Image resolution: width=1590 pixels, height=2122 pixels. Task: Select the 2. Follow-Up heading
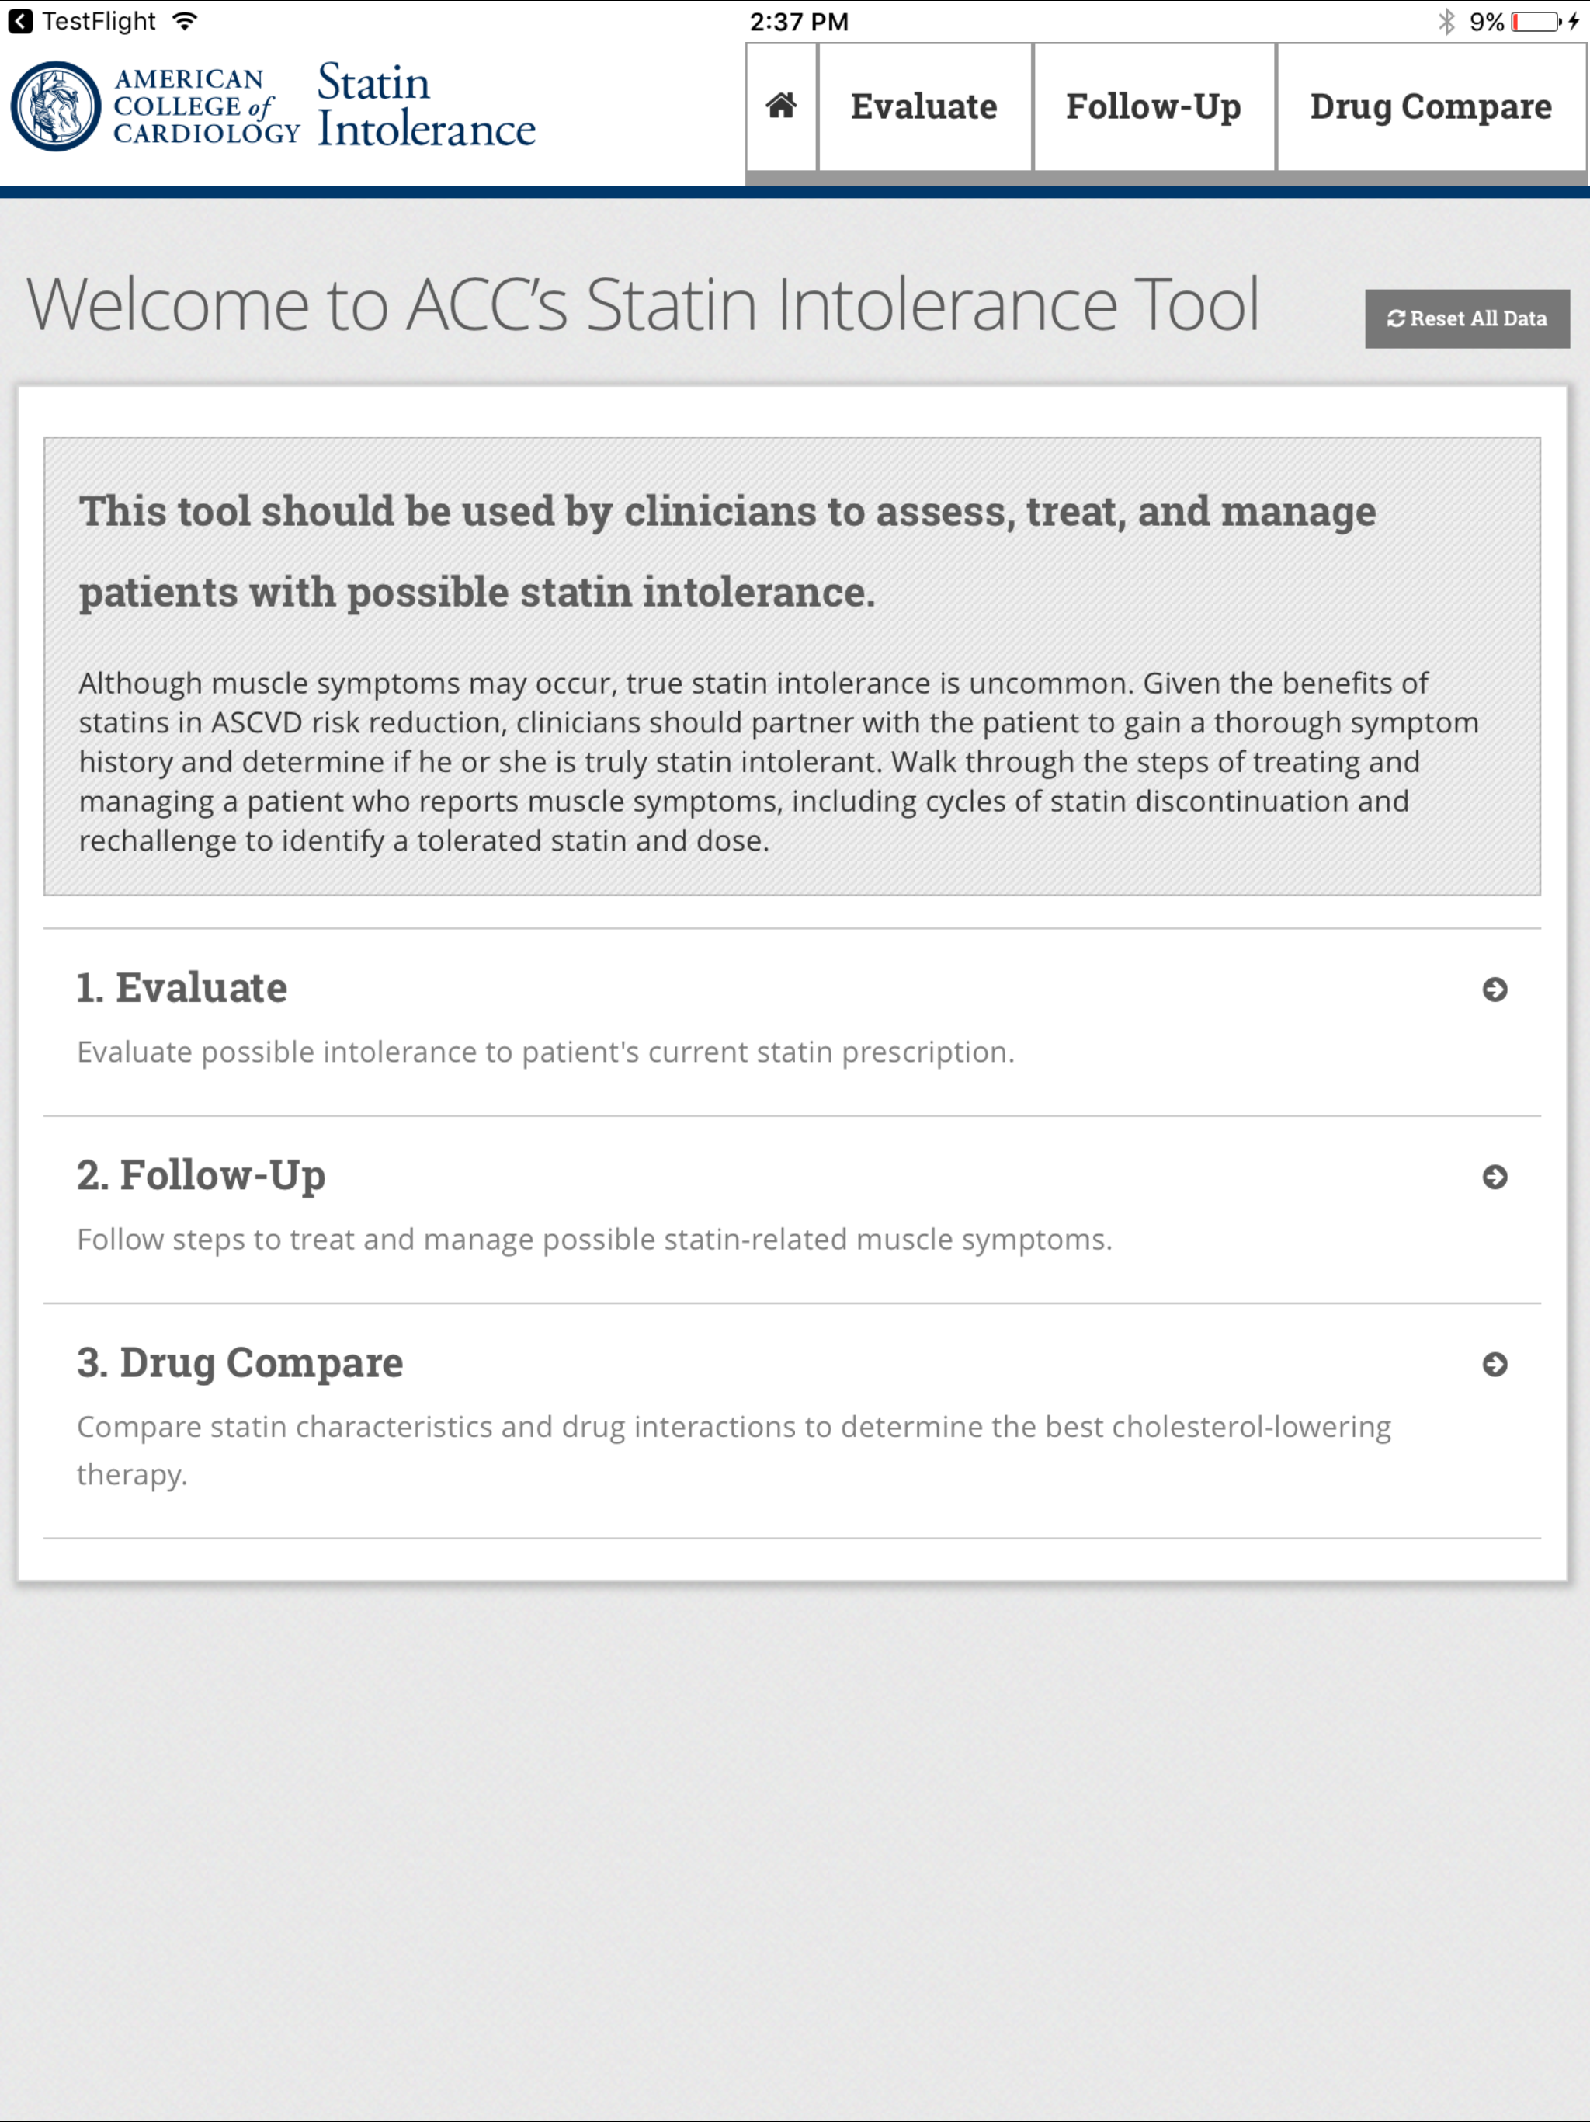[201, 1175]
